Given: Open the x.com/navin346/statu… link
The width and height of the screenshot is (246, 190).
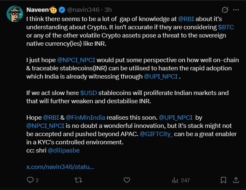Looking at the screenshot, I should pos(60,167).
